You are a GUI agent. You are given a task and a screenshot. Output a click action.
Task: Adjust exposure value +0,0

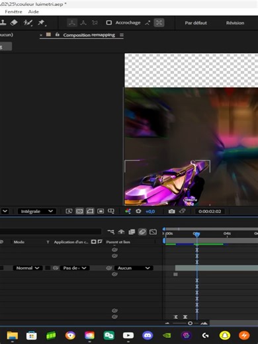coord(150,212)
